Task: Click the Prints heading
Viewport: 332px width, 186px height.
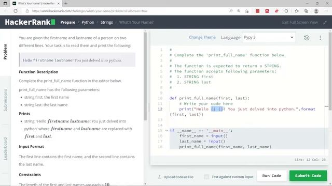Action: (x=24, y=114)
